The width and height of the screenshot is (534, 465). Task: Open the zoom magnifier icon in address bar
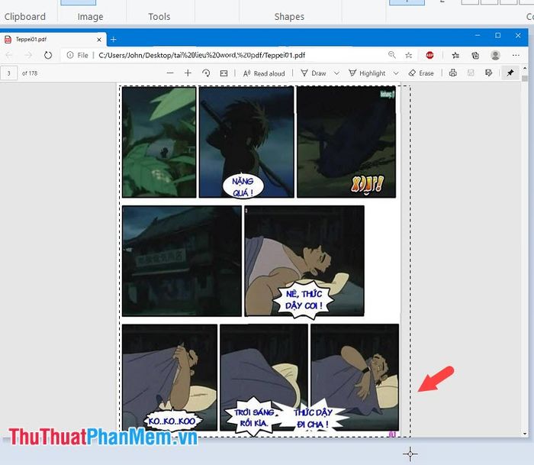click(392, 55)
